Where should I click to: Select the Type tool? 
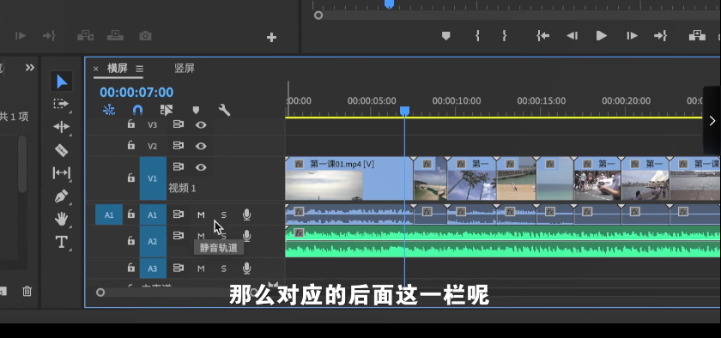pyautogui.click(x=61, y=242)
